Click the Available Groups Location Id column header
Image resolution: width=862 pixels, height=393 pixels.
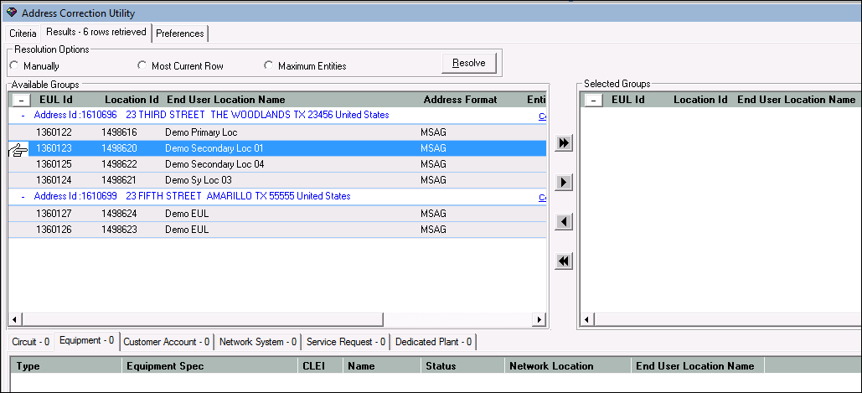(132, 100)
